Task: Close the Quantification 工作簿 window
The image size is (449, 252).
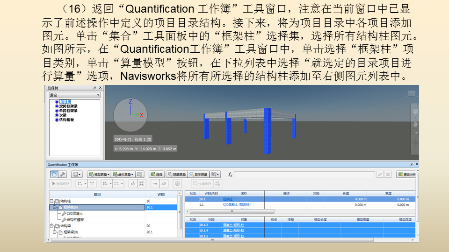Action: coord(417,165)
